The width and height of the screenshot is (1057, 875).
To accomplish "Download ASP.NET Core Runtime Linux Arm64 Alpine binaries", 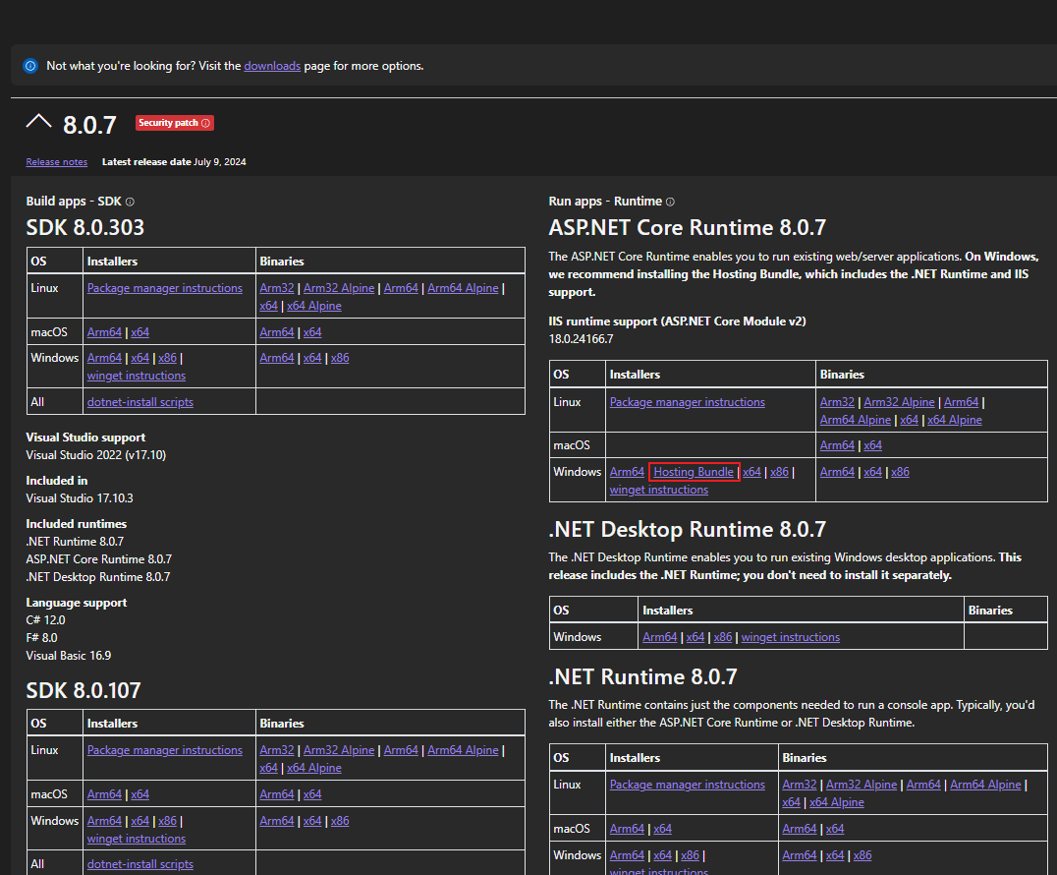I will pyautogui.click(x=856, y=420).
